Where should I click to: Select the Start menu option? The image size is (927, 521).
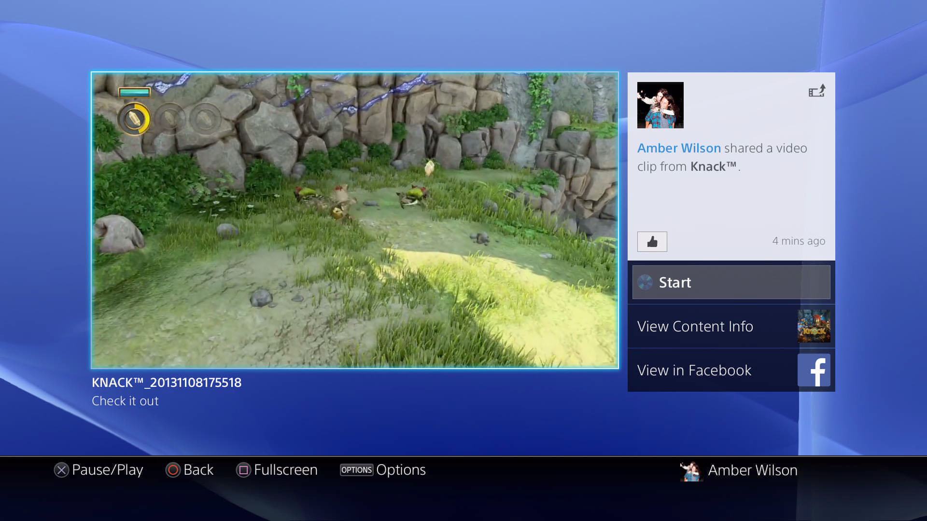click(731, 282)
